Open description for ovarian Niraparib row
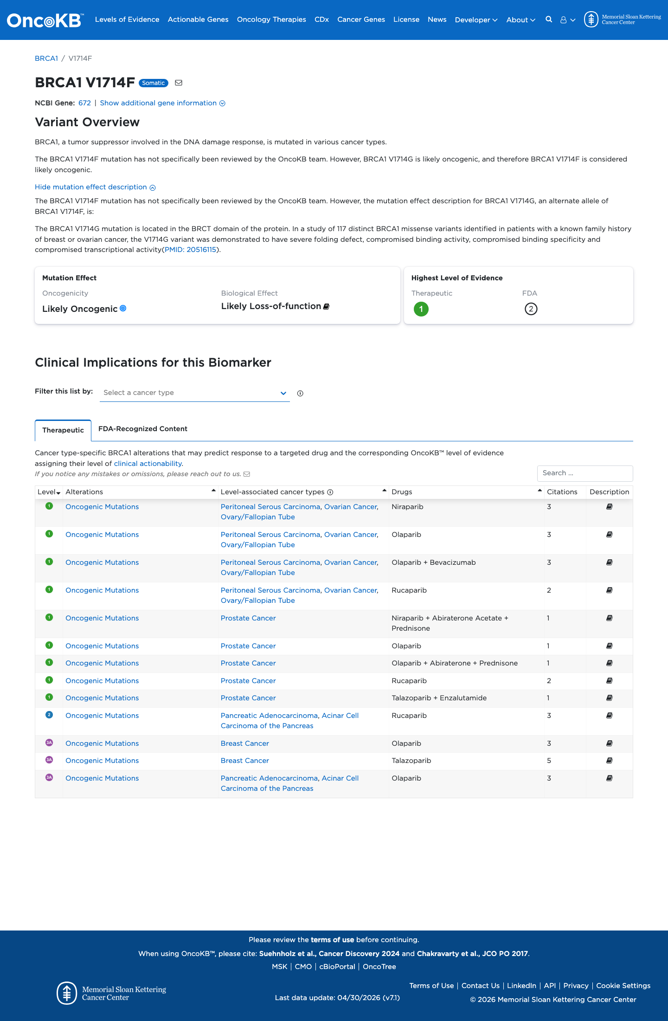 click(610, 507)
